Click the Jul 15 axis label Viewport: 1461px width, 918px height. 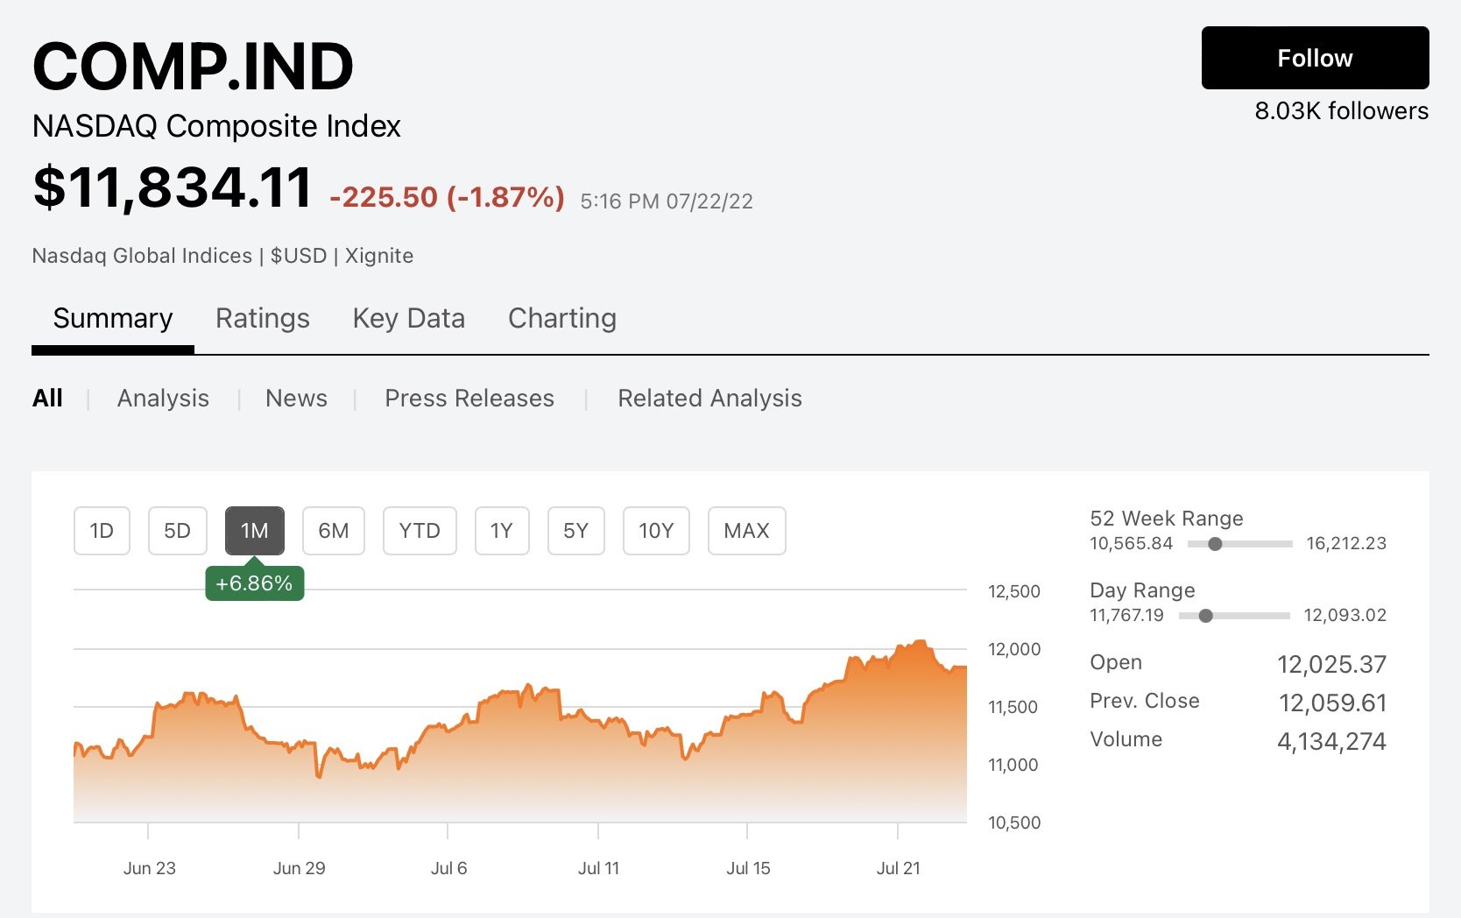point(748,868)
